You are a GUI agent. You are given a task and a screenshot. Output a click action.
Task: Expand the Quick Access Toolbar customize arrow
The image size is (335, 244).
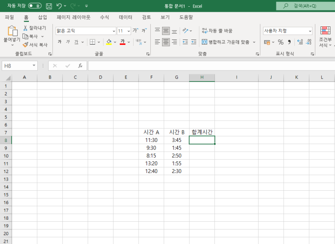click(x=87, y=6)
